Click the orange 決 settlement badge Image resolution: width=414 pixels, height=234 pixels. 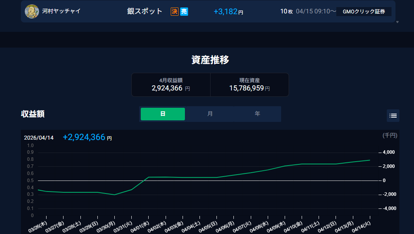(175, 12)
